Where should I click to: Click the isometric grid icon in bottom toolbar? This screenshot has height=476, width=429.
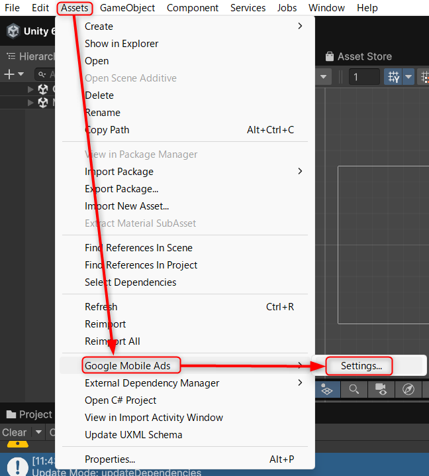tap(327, 389)
